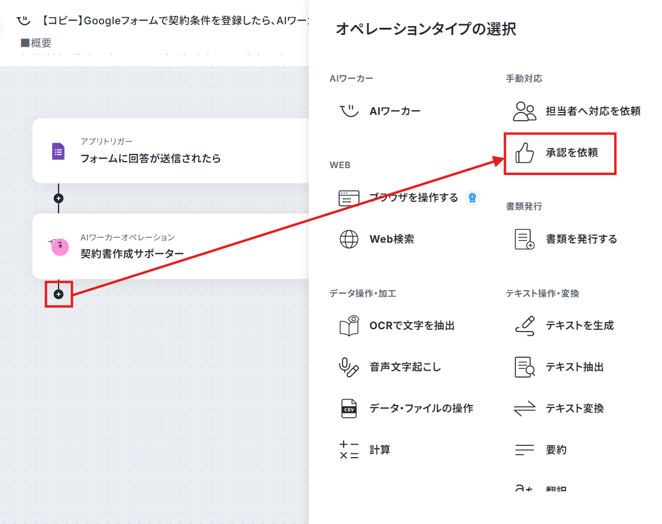
Task: Choose Web検索 operation text
Action: point(392,239)
